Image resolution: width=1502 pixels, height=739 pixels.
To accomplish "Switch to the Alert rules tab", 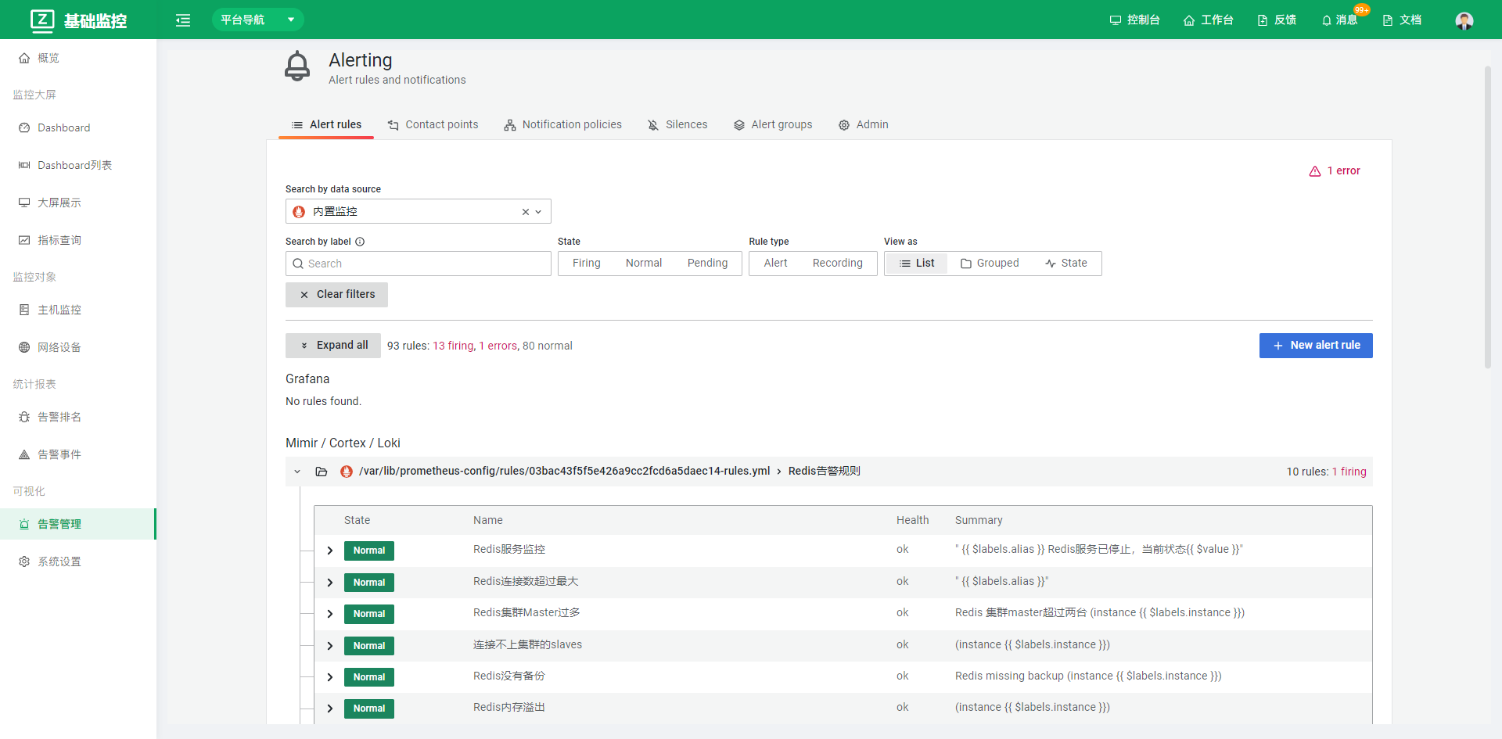I will 326,125.
